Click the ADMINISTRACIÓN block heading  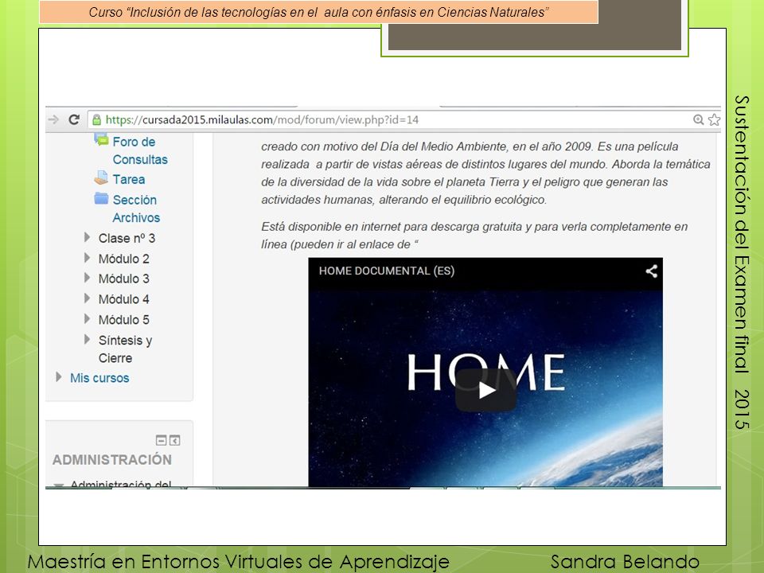112,459
